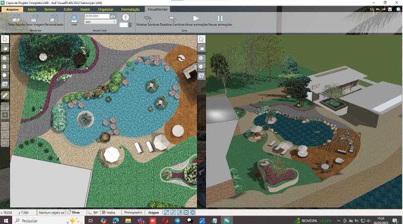Click the Gerar Imagem camera icon

(x=35, y=19)
